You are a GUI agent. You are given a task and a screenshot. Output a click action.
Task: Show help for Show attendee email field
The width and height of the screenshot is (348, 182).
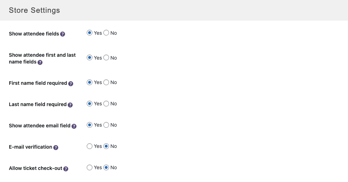(x=74, y=126)
